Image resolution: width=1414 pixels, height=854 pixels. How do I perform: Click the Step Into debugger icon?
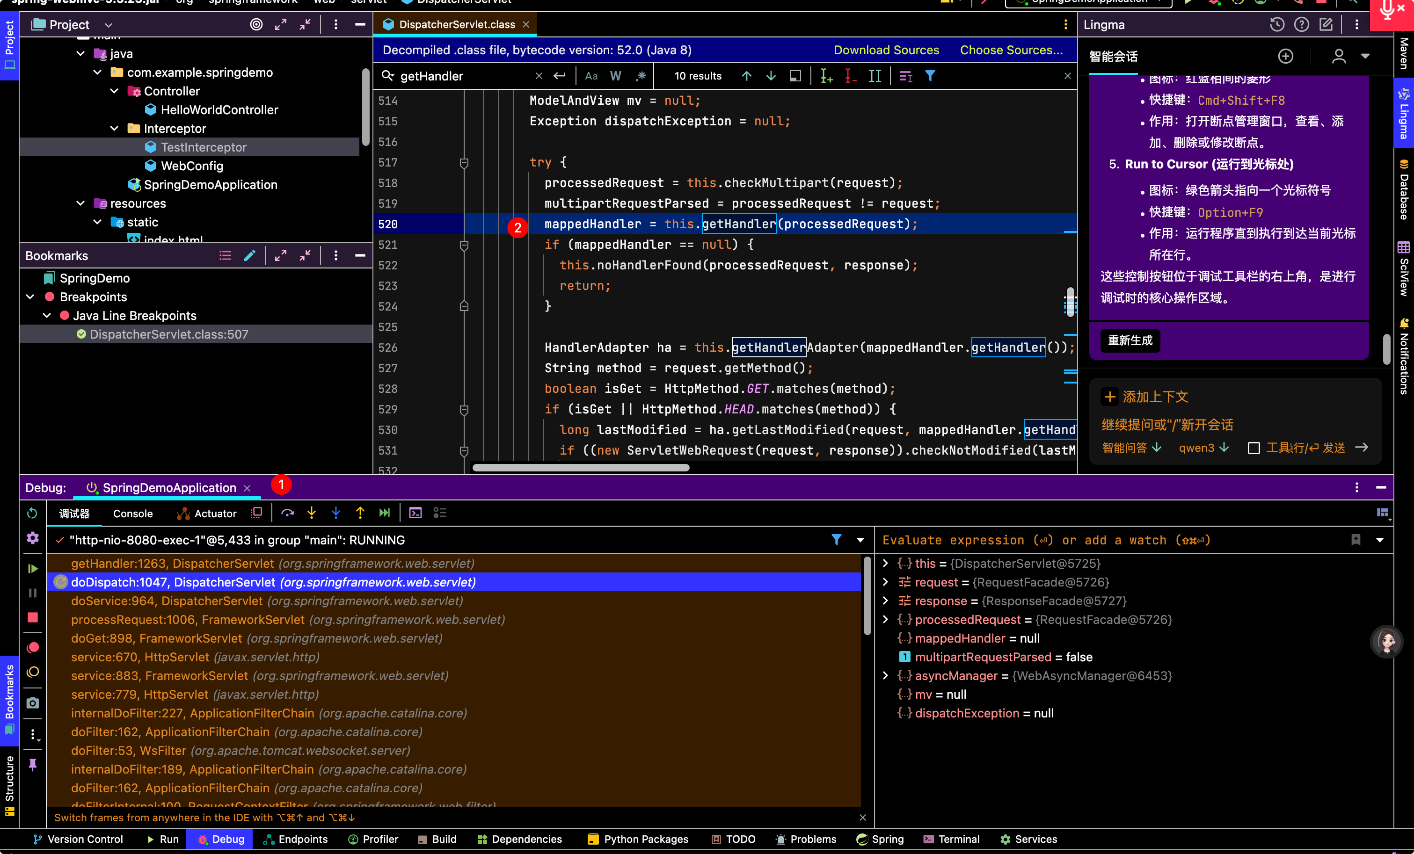pos(312,513)
